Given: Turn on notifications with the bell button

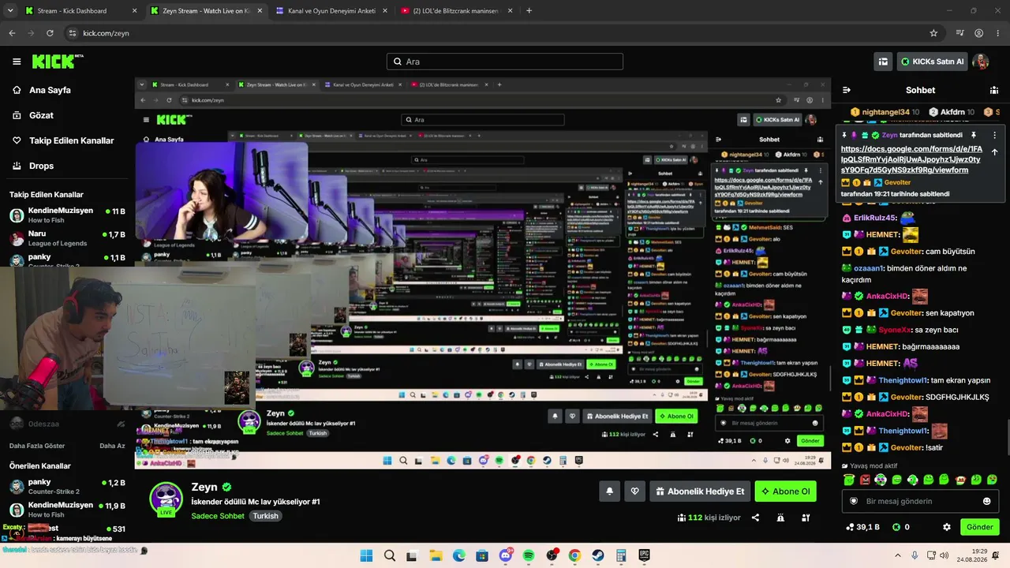Looking at the screenshot, I should [609, 491].
